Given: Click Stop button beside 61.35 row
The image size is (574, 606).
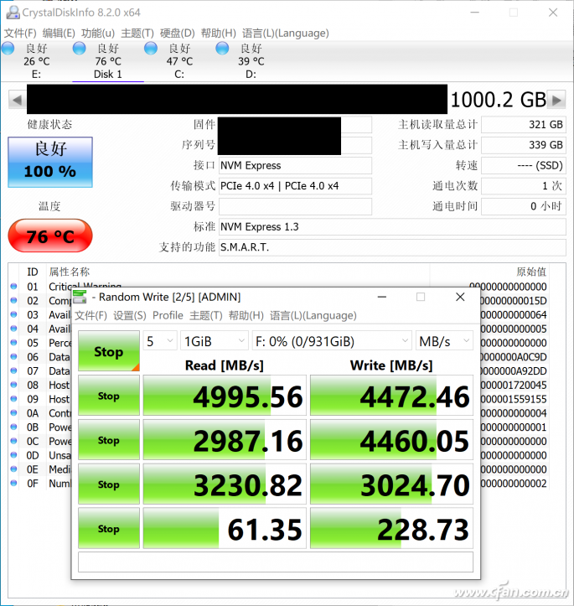Looking at the screenshot, I should coord(109,528).
